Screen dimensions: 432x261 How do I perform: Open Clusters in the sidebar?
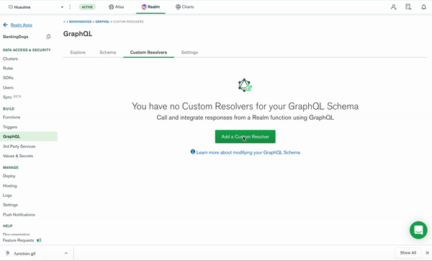coord(11,59)
